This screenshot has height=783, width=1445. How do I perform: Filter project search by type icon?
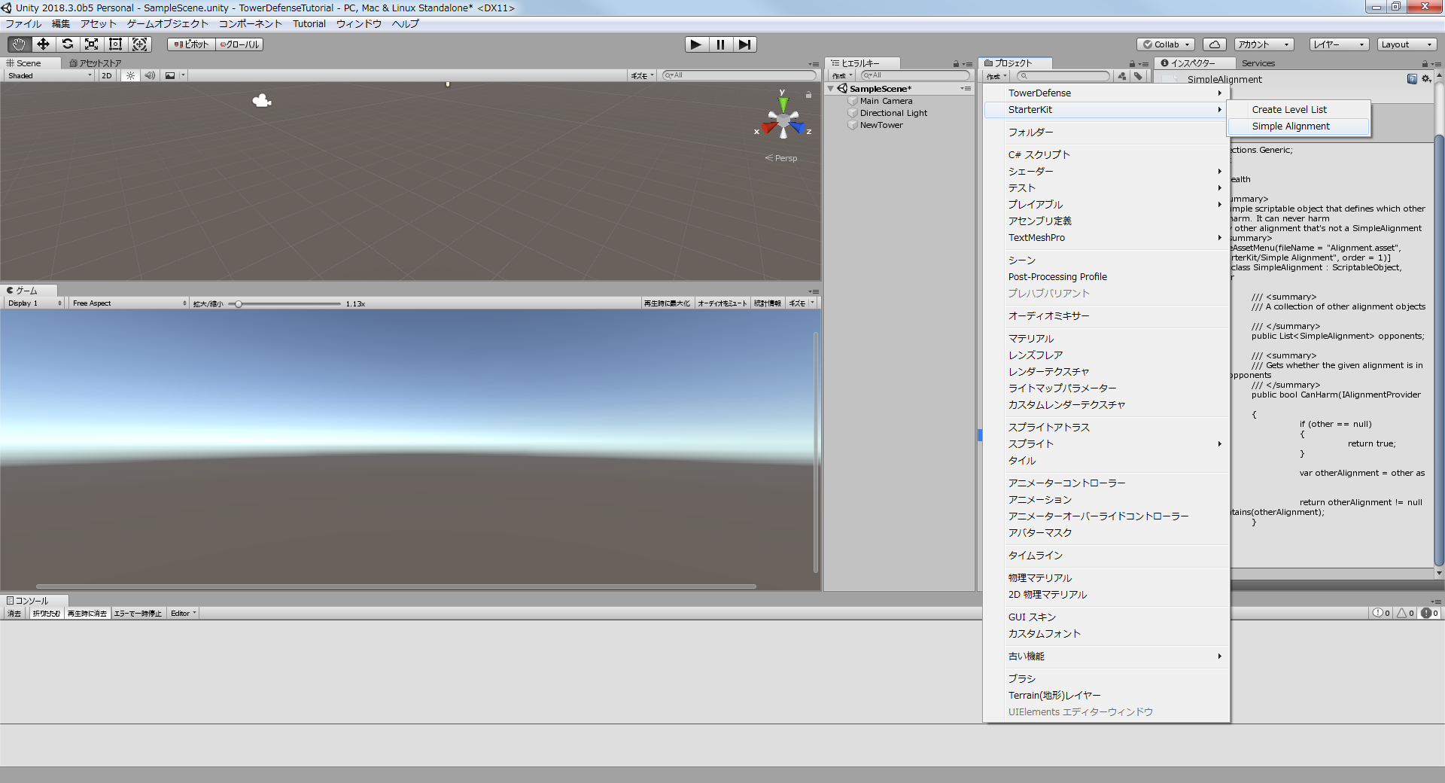pyautogui.click(x=1122, y=75)
